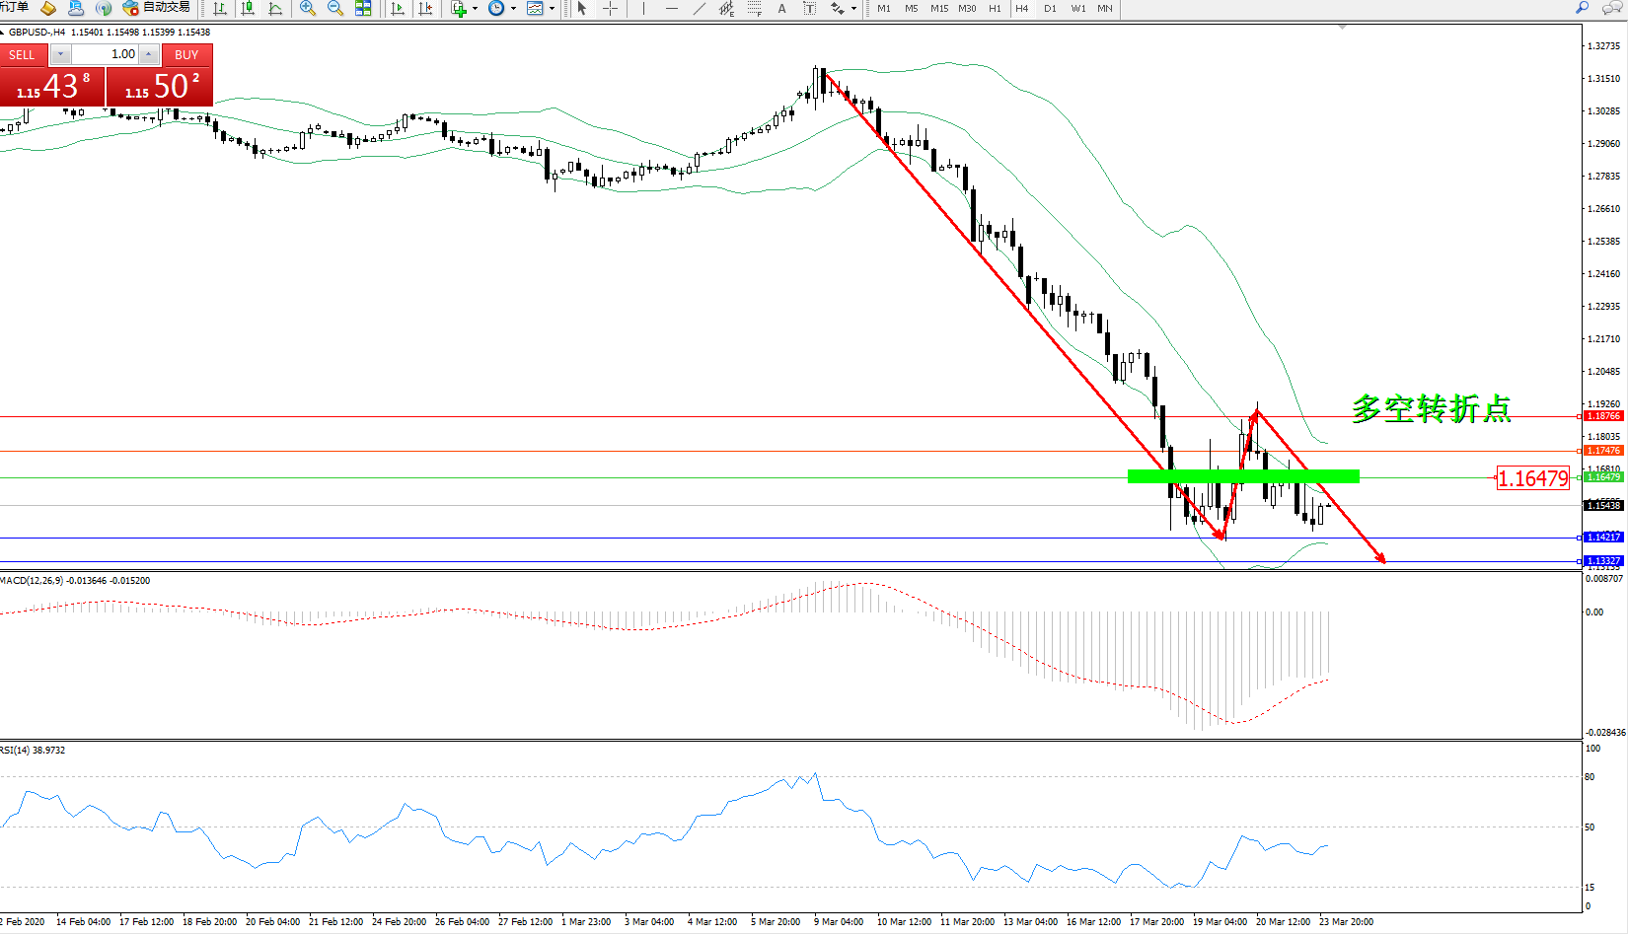
Task: Toggle the chart auto scroll icon
Action: point(398,9)
